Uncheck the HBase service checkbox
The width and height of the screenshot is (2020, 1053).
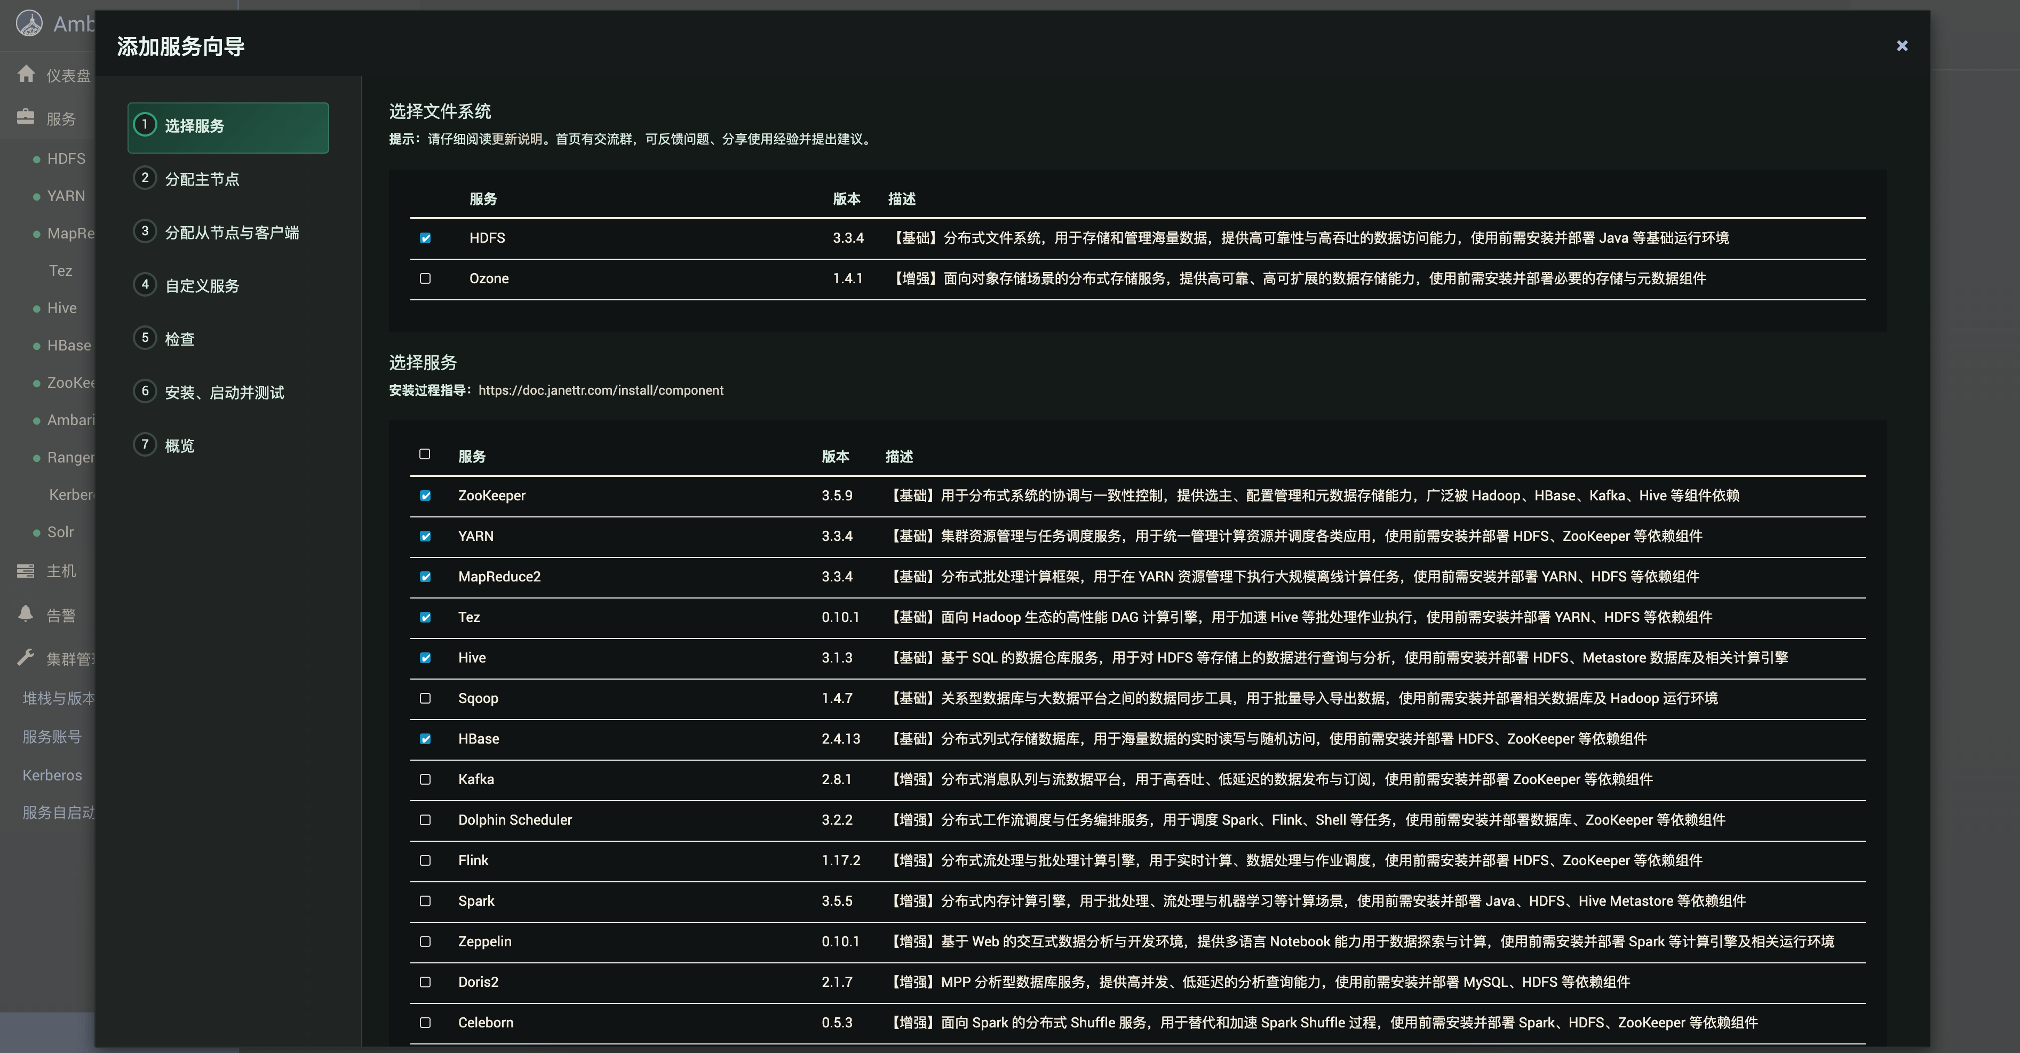coord(425,739)
